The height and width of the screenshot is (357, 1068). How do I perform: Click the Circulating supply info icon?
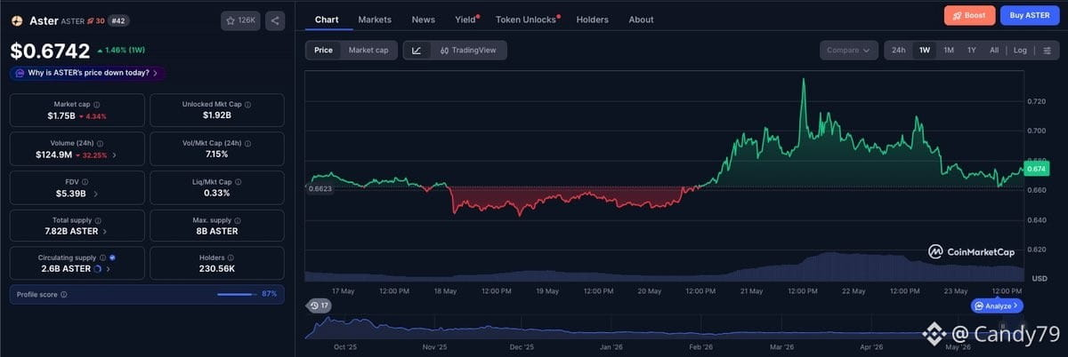(x=103, y=257)
